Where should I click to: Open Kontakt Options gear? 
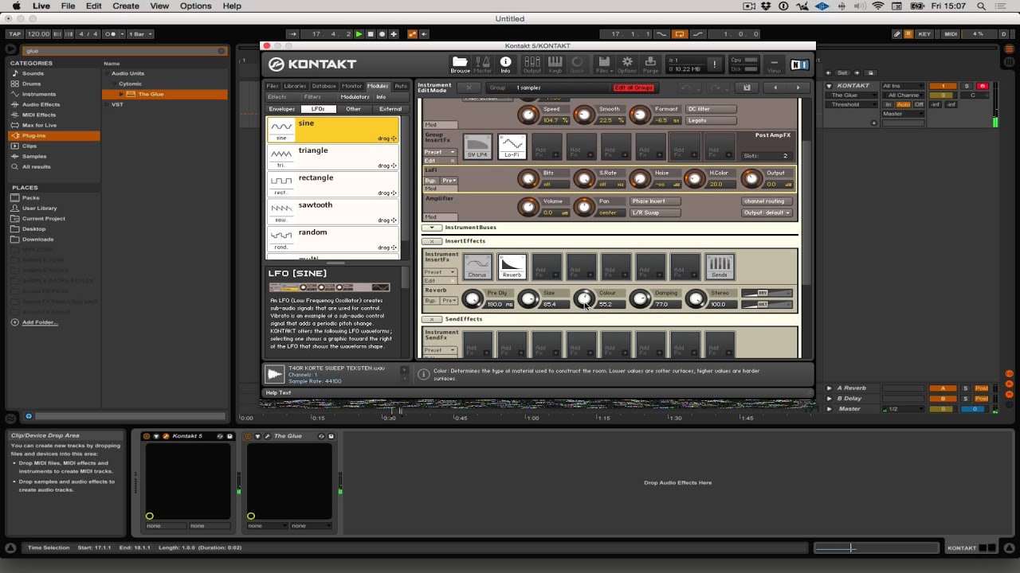[x=627, y=64]
